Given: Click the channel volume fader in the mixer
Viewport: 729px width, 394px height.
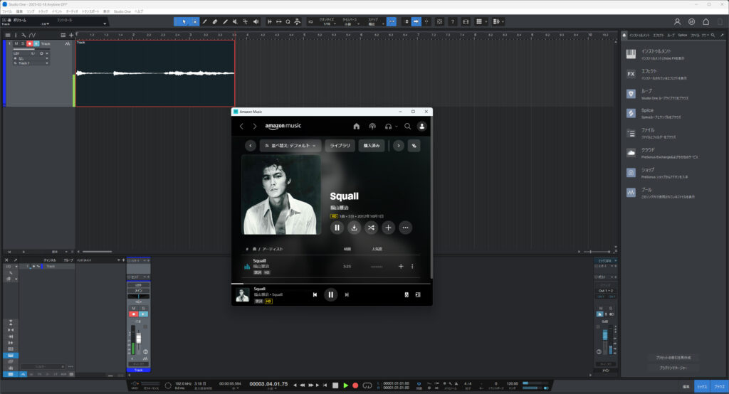Looking at the screenshot, I should coord(139,338).
